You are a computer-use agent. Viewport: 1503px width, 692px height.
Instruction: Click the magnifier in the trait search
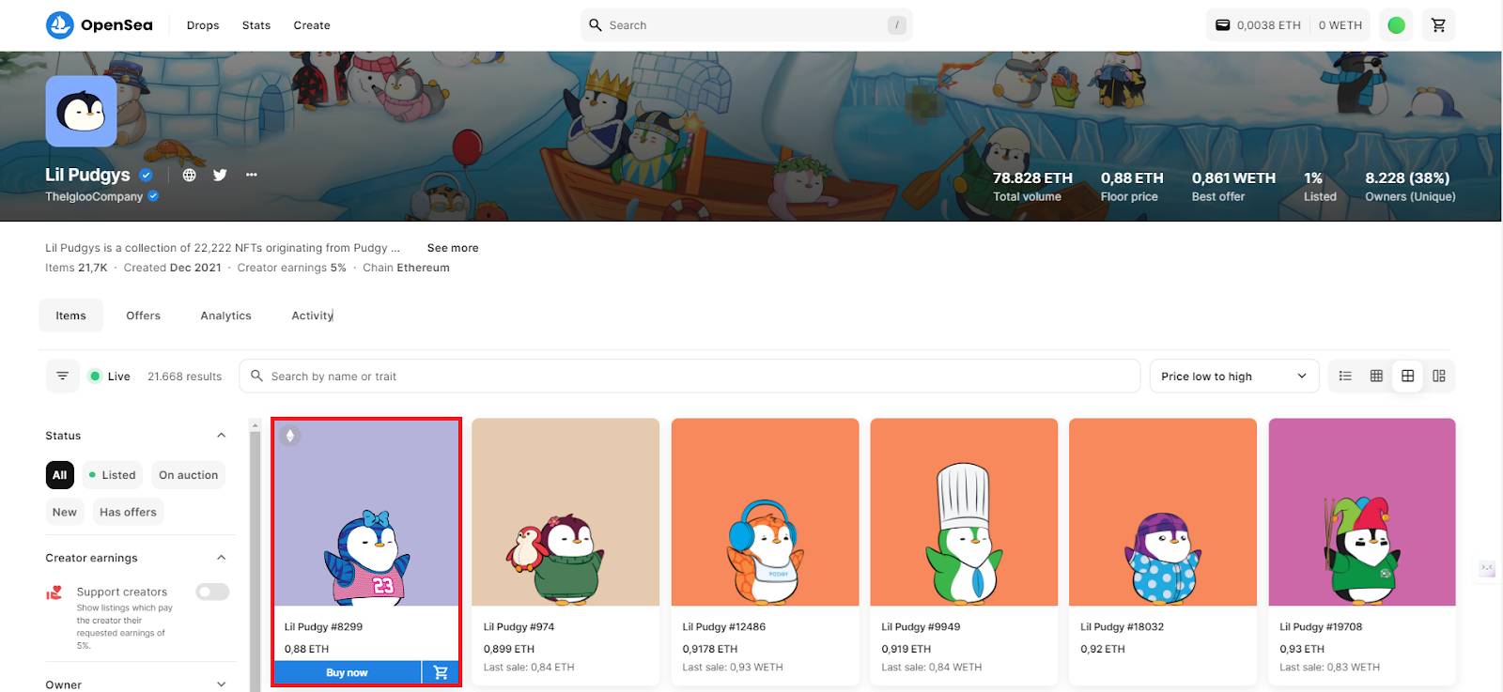click(x=256, y=376)
